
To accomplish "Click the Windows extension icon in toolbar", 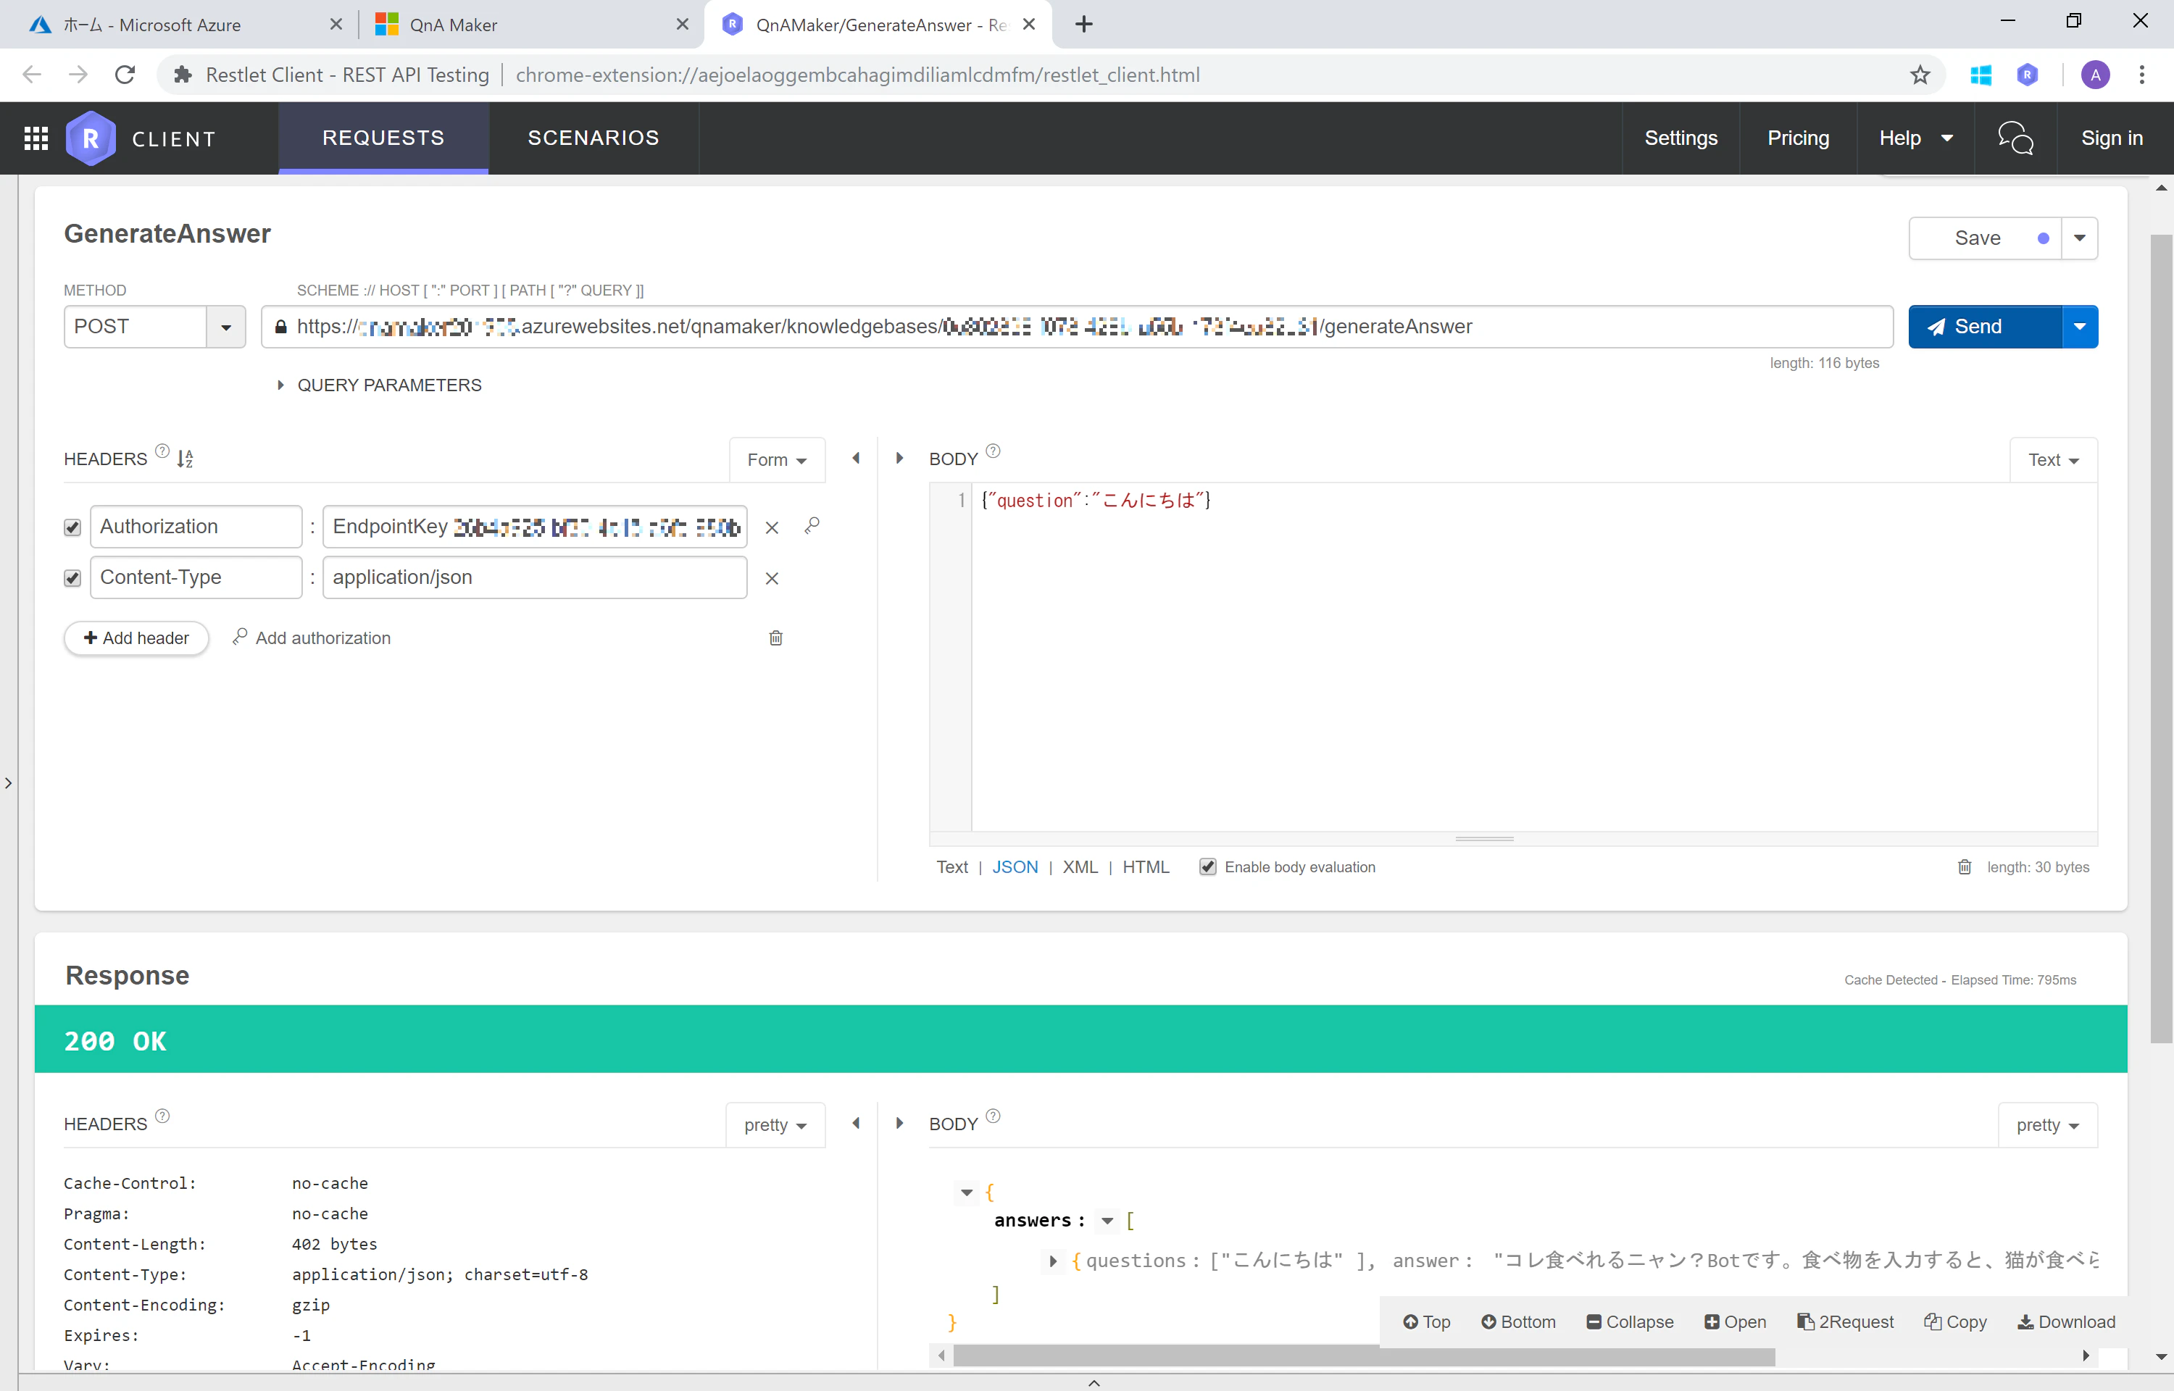I will [x=1981, y=75].
